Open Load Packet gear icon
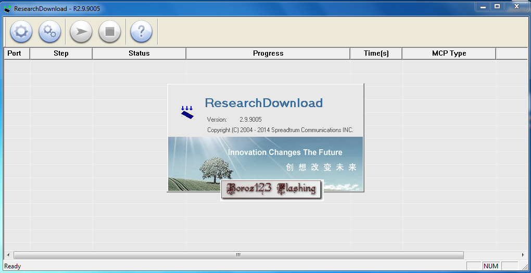The height and width of the screenshot is (273, 531). 21,32
